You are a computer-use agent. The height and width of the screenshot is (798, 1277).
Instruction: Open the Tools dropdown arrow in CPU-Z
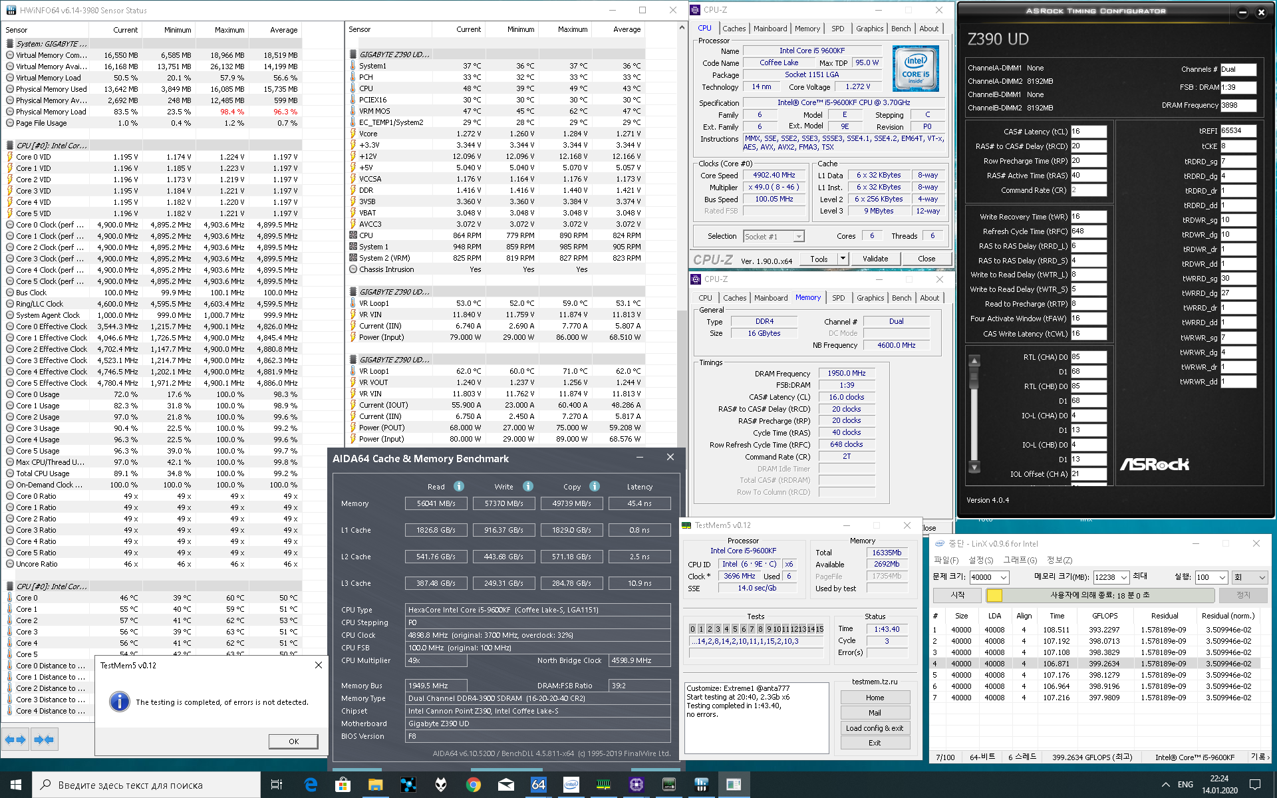click(843, 259)
